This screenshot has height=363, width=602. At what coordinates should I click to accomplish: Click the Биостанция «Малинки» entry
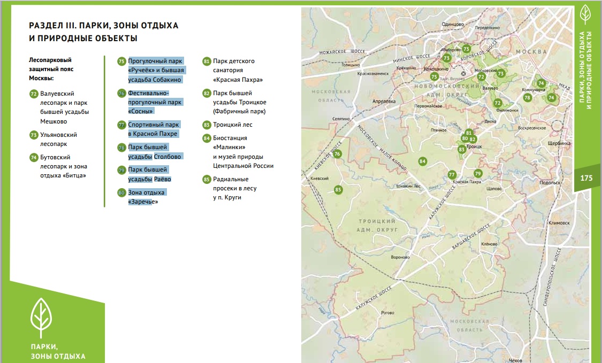(x=230, y=142)
